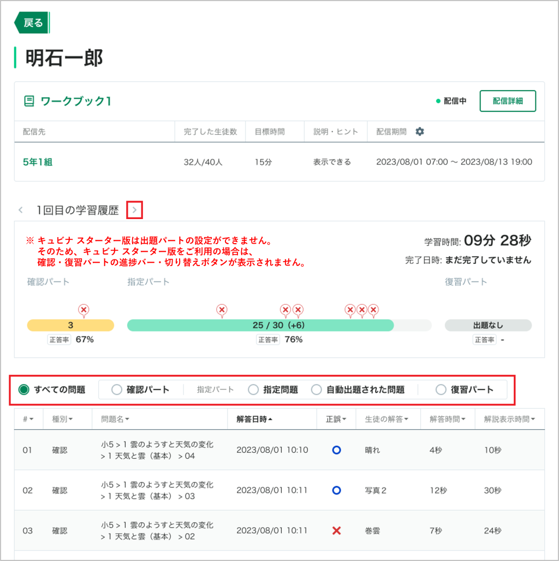Image resolution: width=559 pixels, height=561 pixels.
Task: Open problem name in row 03 ending 02
Action: [157, 530]
